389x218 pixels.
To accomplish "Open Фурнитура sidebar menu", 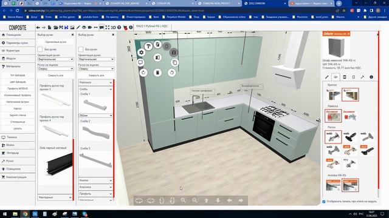I will pyautogui.click(x=18, y=51).
